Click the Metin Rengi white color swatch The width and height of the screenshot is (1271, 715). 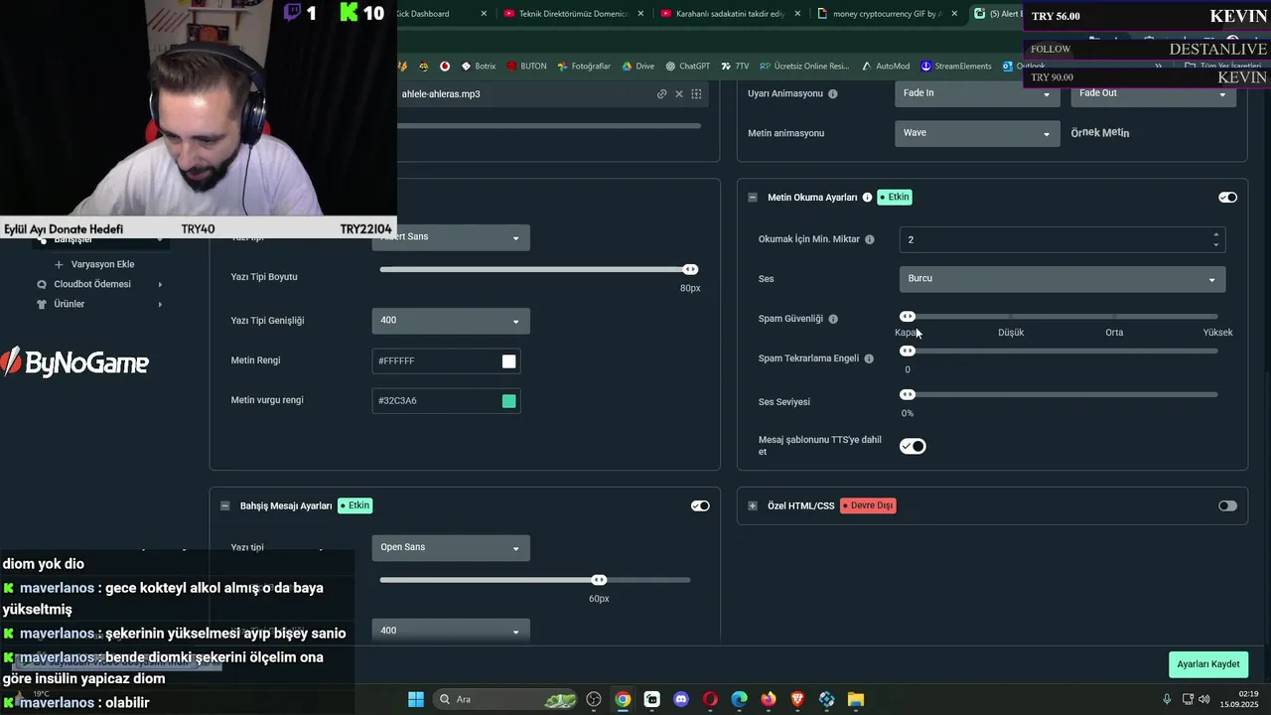click(x=508, y=361)
